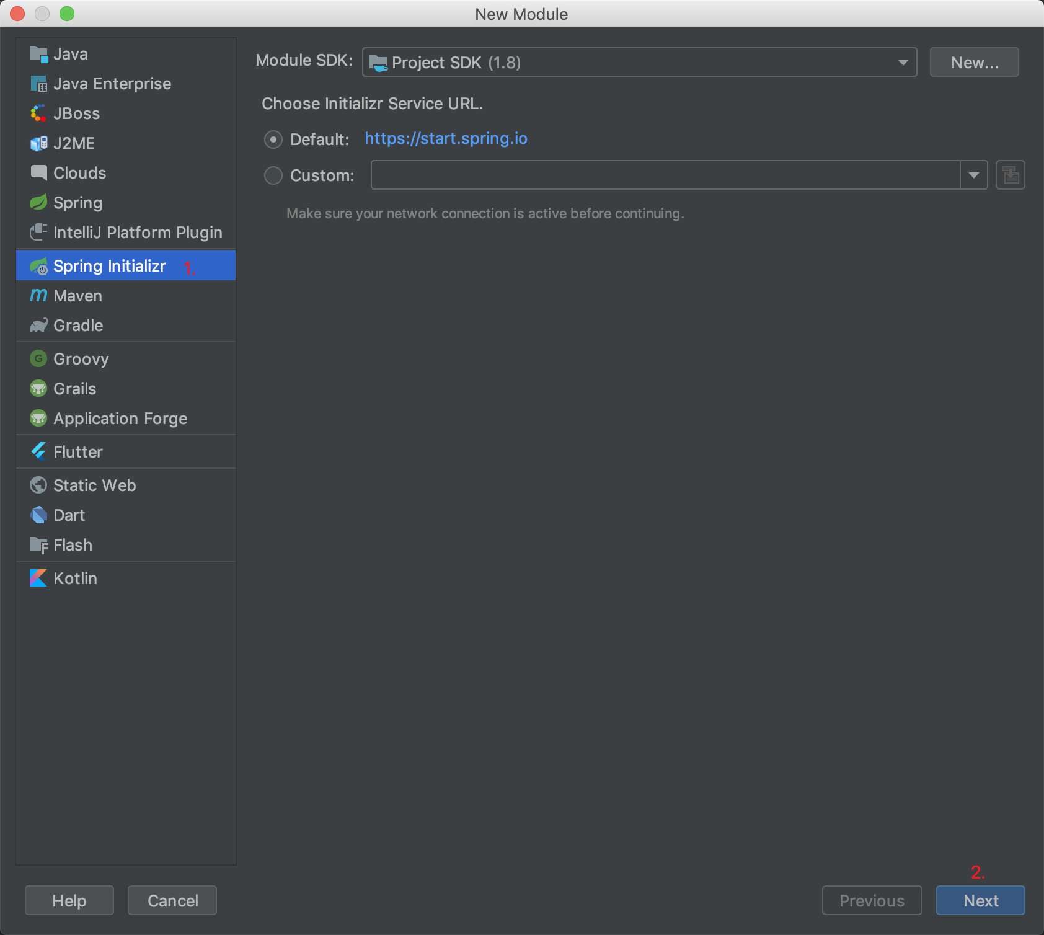Image resolution: width=1044 pixels, height=935 pixels.
Task: Click the Application Forge icon
Action: click(38, 419)
